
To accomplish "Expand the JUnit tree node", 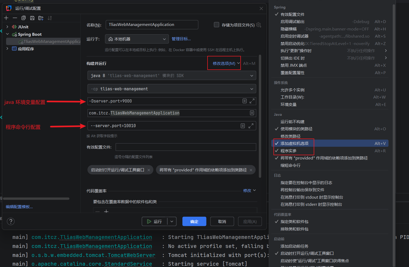I will click(x=7, y=27).
